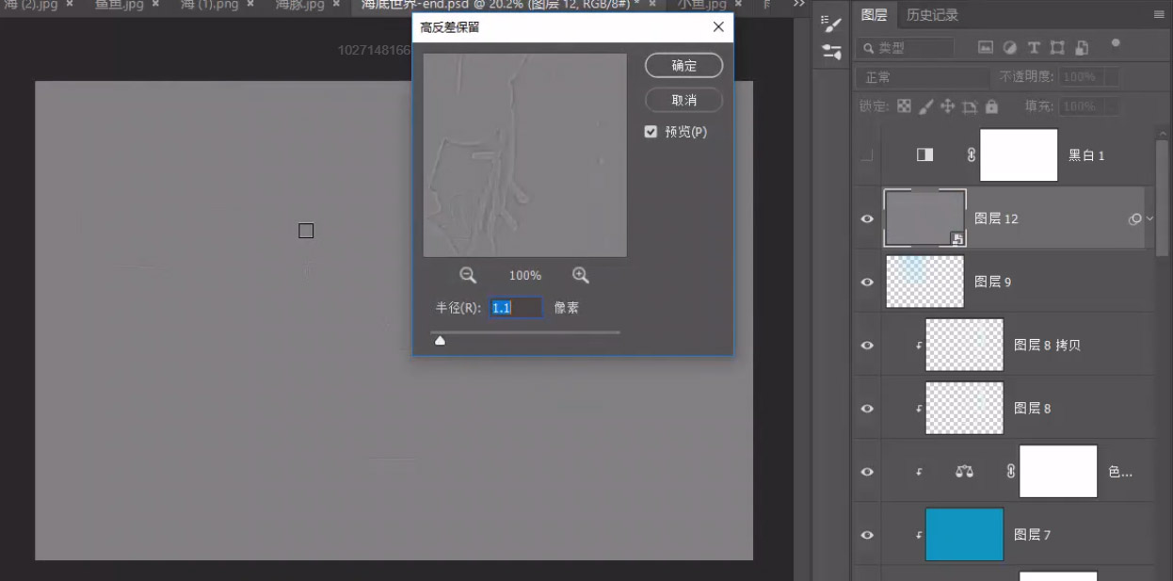The image size is (1173, 581).
Task: Close the 鲨鱼.jpg document tab
Action: coord(155,5)
